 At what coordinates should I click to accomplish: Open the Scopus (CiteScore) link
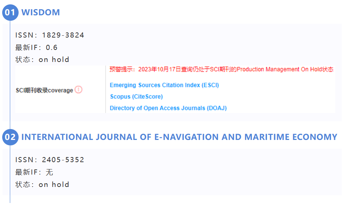pyautogui.click(x=136, y=97)
